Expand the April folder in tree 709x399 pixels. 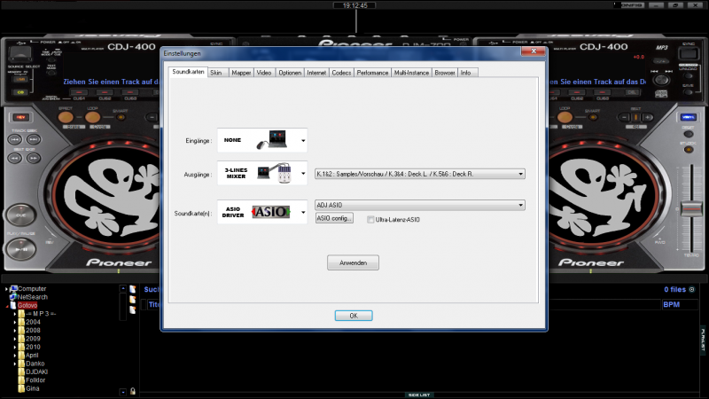pos(15,355)
